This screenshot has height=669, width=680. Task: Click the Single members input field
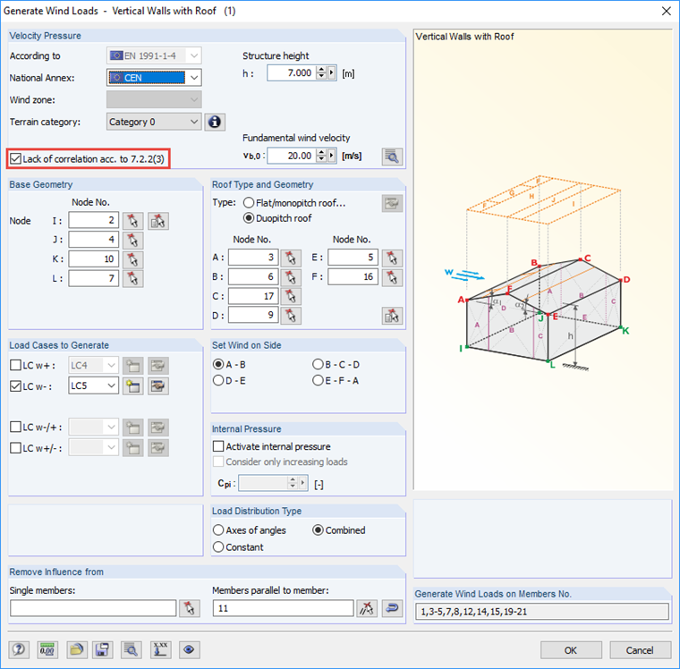[93, 608]
